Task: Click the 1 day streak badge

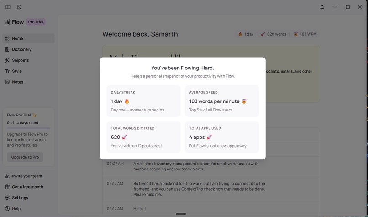Action: [x=246, y=34]
